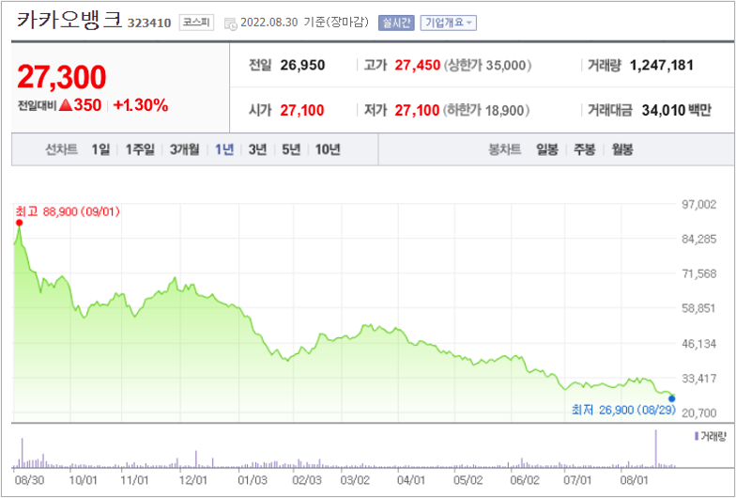Select the 1년 line chart tab
This screenshot has height=498, width=736.
click(224, 149)
